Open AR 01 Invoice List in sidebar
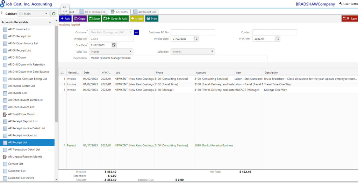The height and width of the screenshot is (183, 358). (x=19, y=29)
